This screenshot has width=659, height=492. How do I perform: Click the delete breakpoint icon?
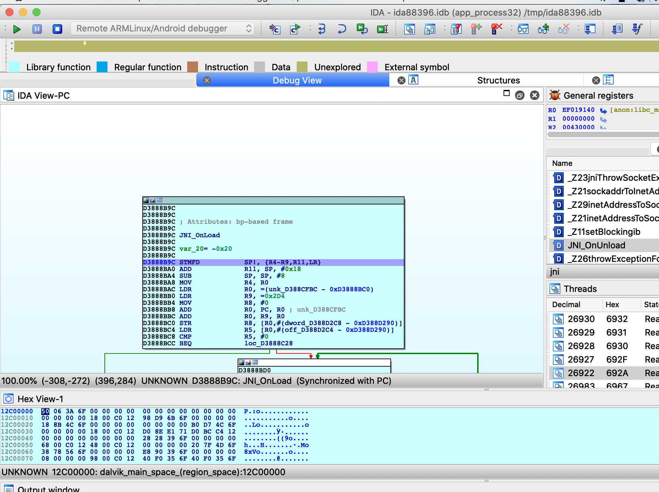pos(496,29)
